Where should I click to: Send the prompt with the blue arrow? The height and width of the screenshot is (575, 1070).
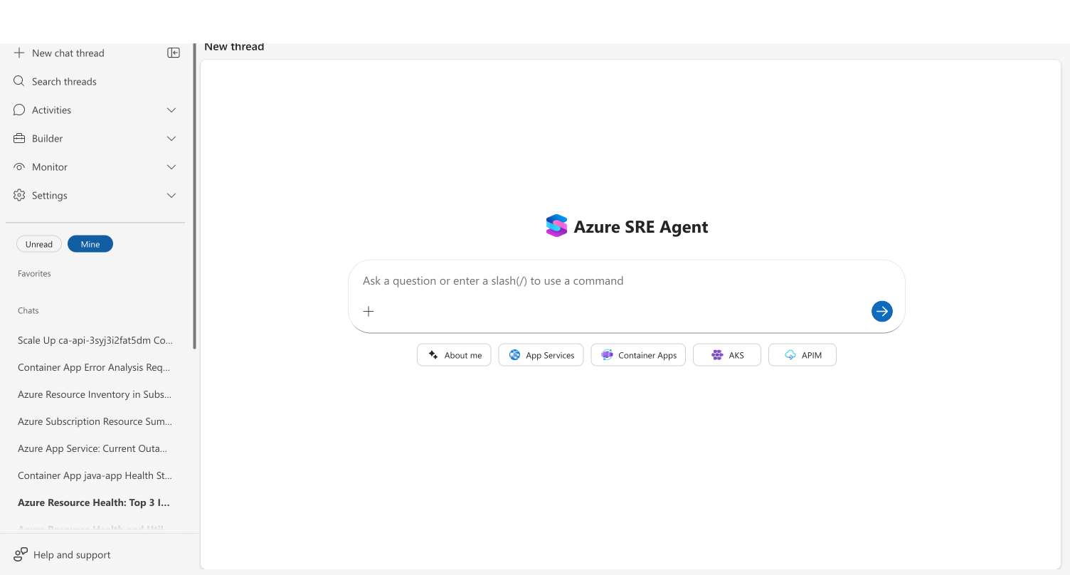point(882,311)
